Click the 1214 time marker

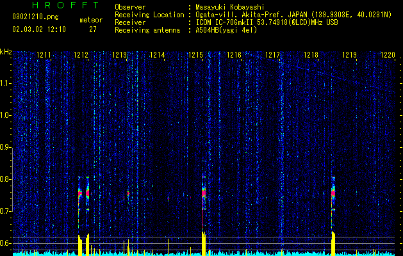point(158,54)
